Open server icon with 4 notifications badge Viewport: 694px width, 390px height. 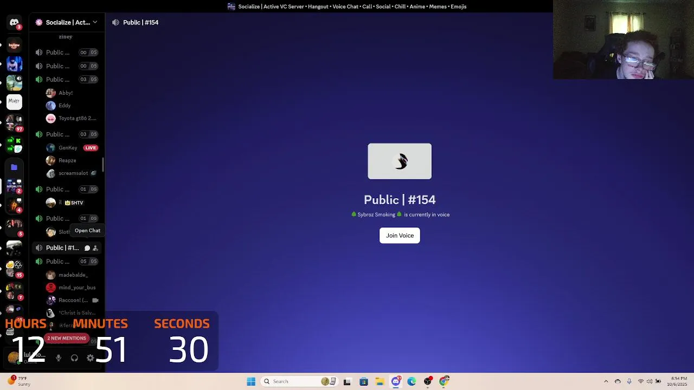tap(14, 205)
